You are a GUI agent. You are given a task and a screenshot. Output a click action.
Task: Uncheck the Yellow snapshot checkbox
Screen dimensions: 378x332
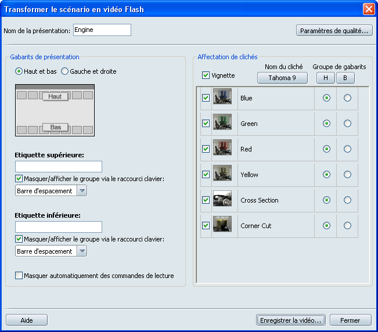206,175
